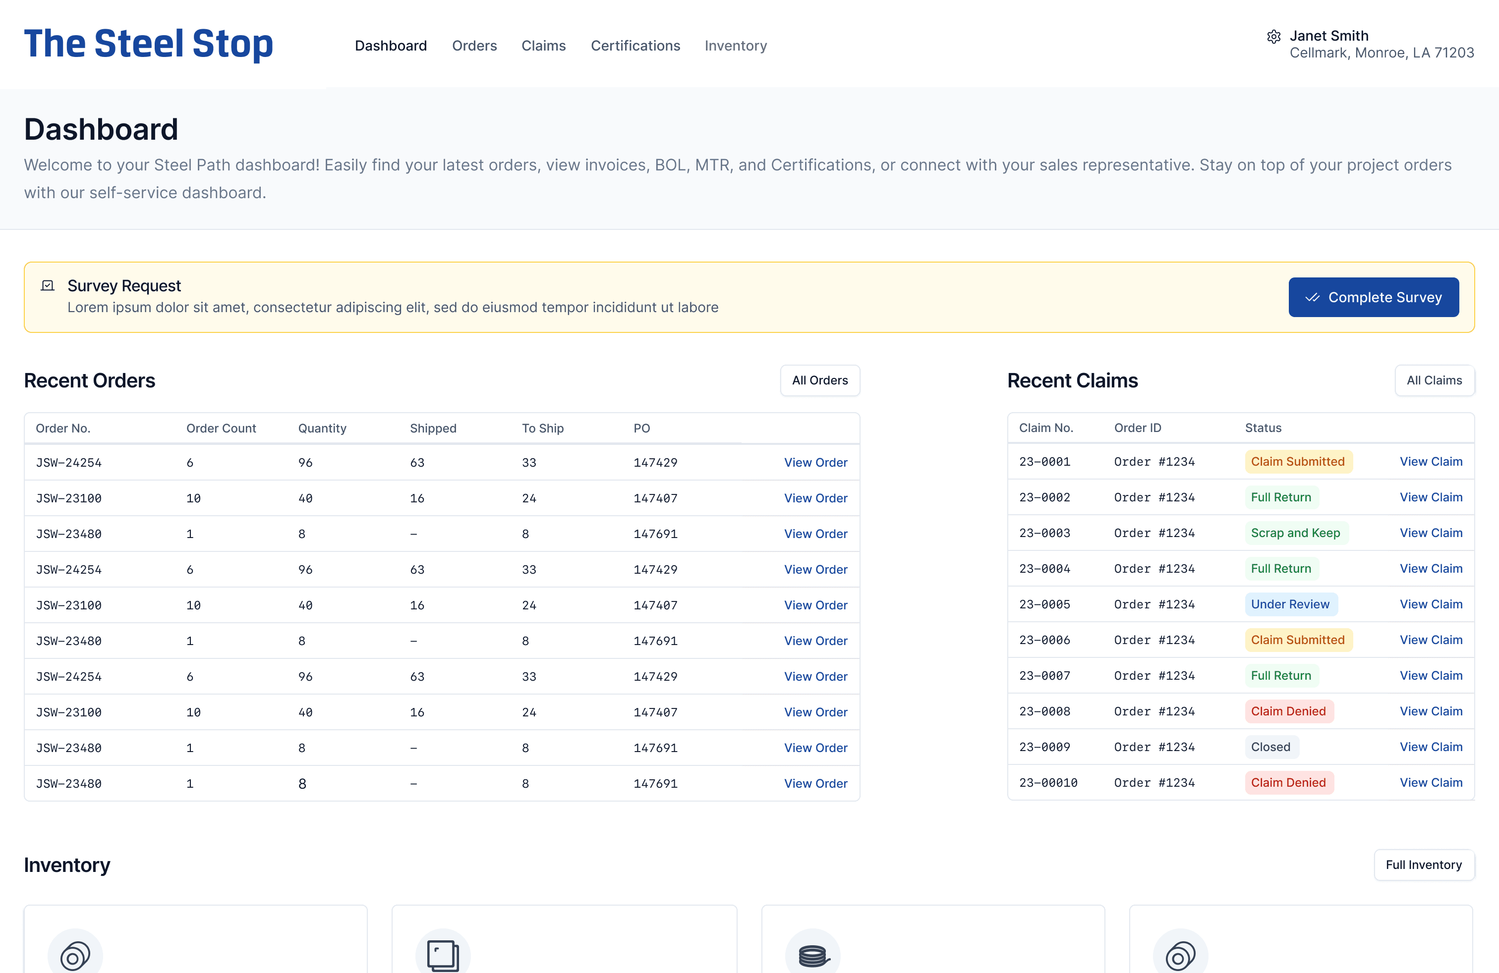Click the Recent Claims heading
This screenshot has height=973, width=1499.
tap(1073, 380)
